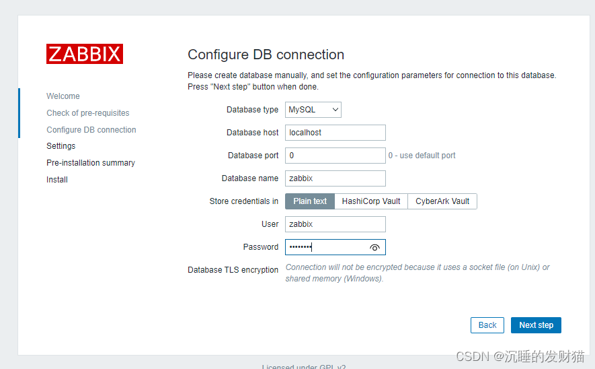Viewport: 595px width, 369px height.
Task: Select Plain text credentials storage
Action: coord(310,201)
